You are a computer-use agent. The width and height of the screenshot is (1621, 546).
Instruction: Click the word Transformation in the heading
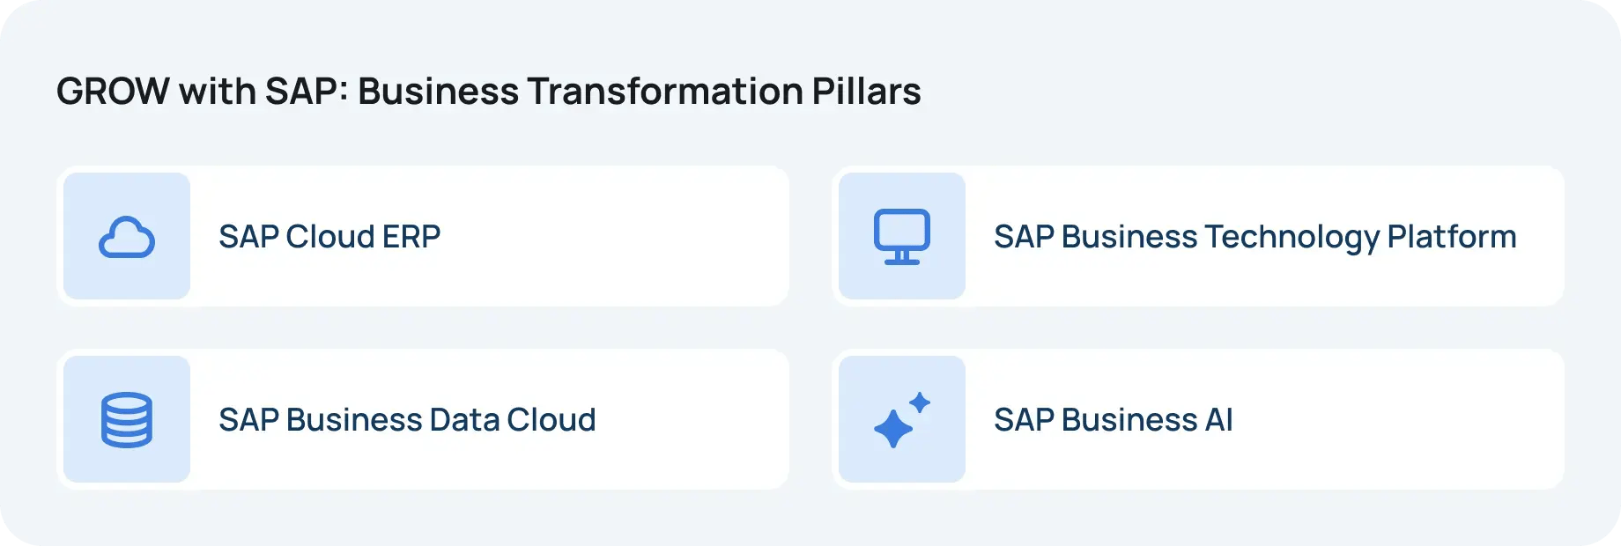coord(665,92)
